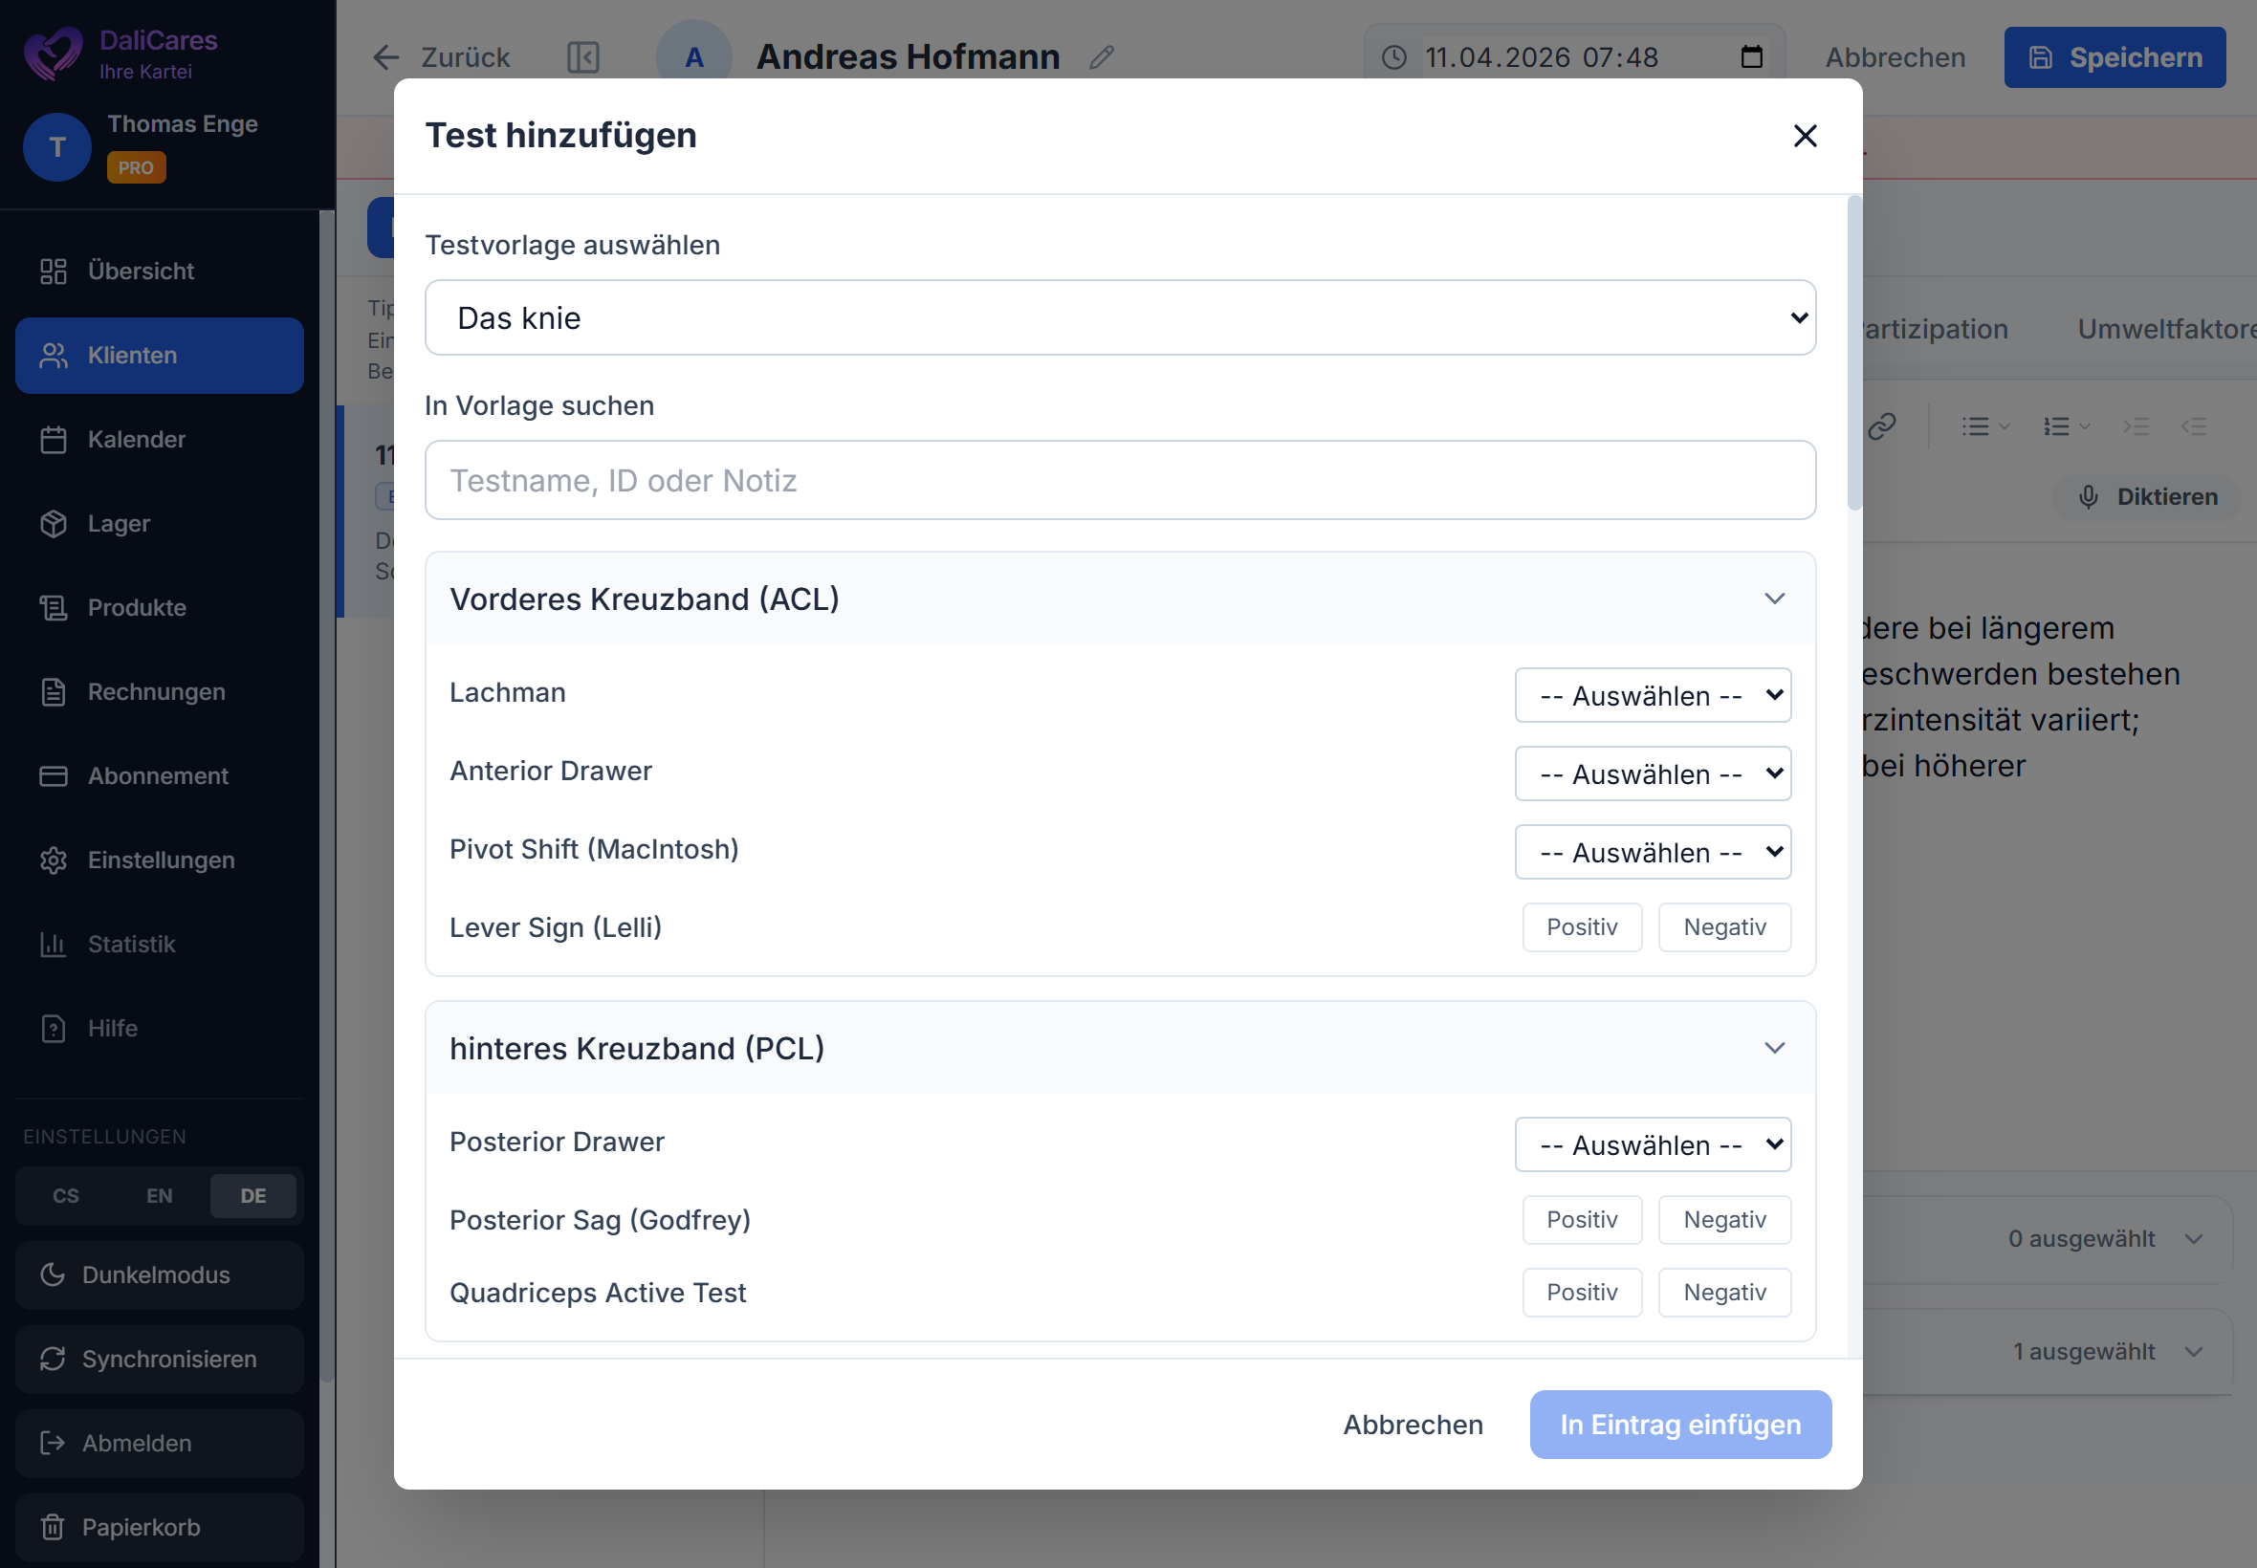Open Statistik from the sidebar
Image resolution: width=2257 pixels, height=1568 pixels.
click(131, 944)
